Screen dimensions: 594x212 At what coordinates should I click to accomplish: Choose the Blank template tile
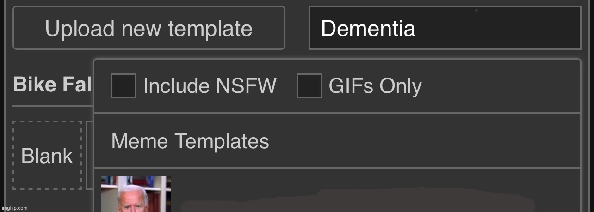click(47, 155)
